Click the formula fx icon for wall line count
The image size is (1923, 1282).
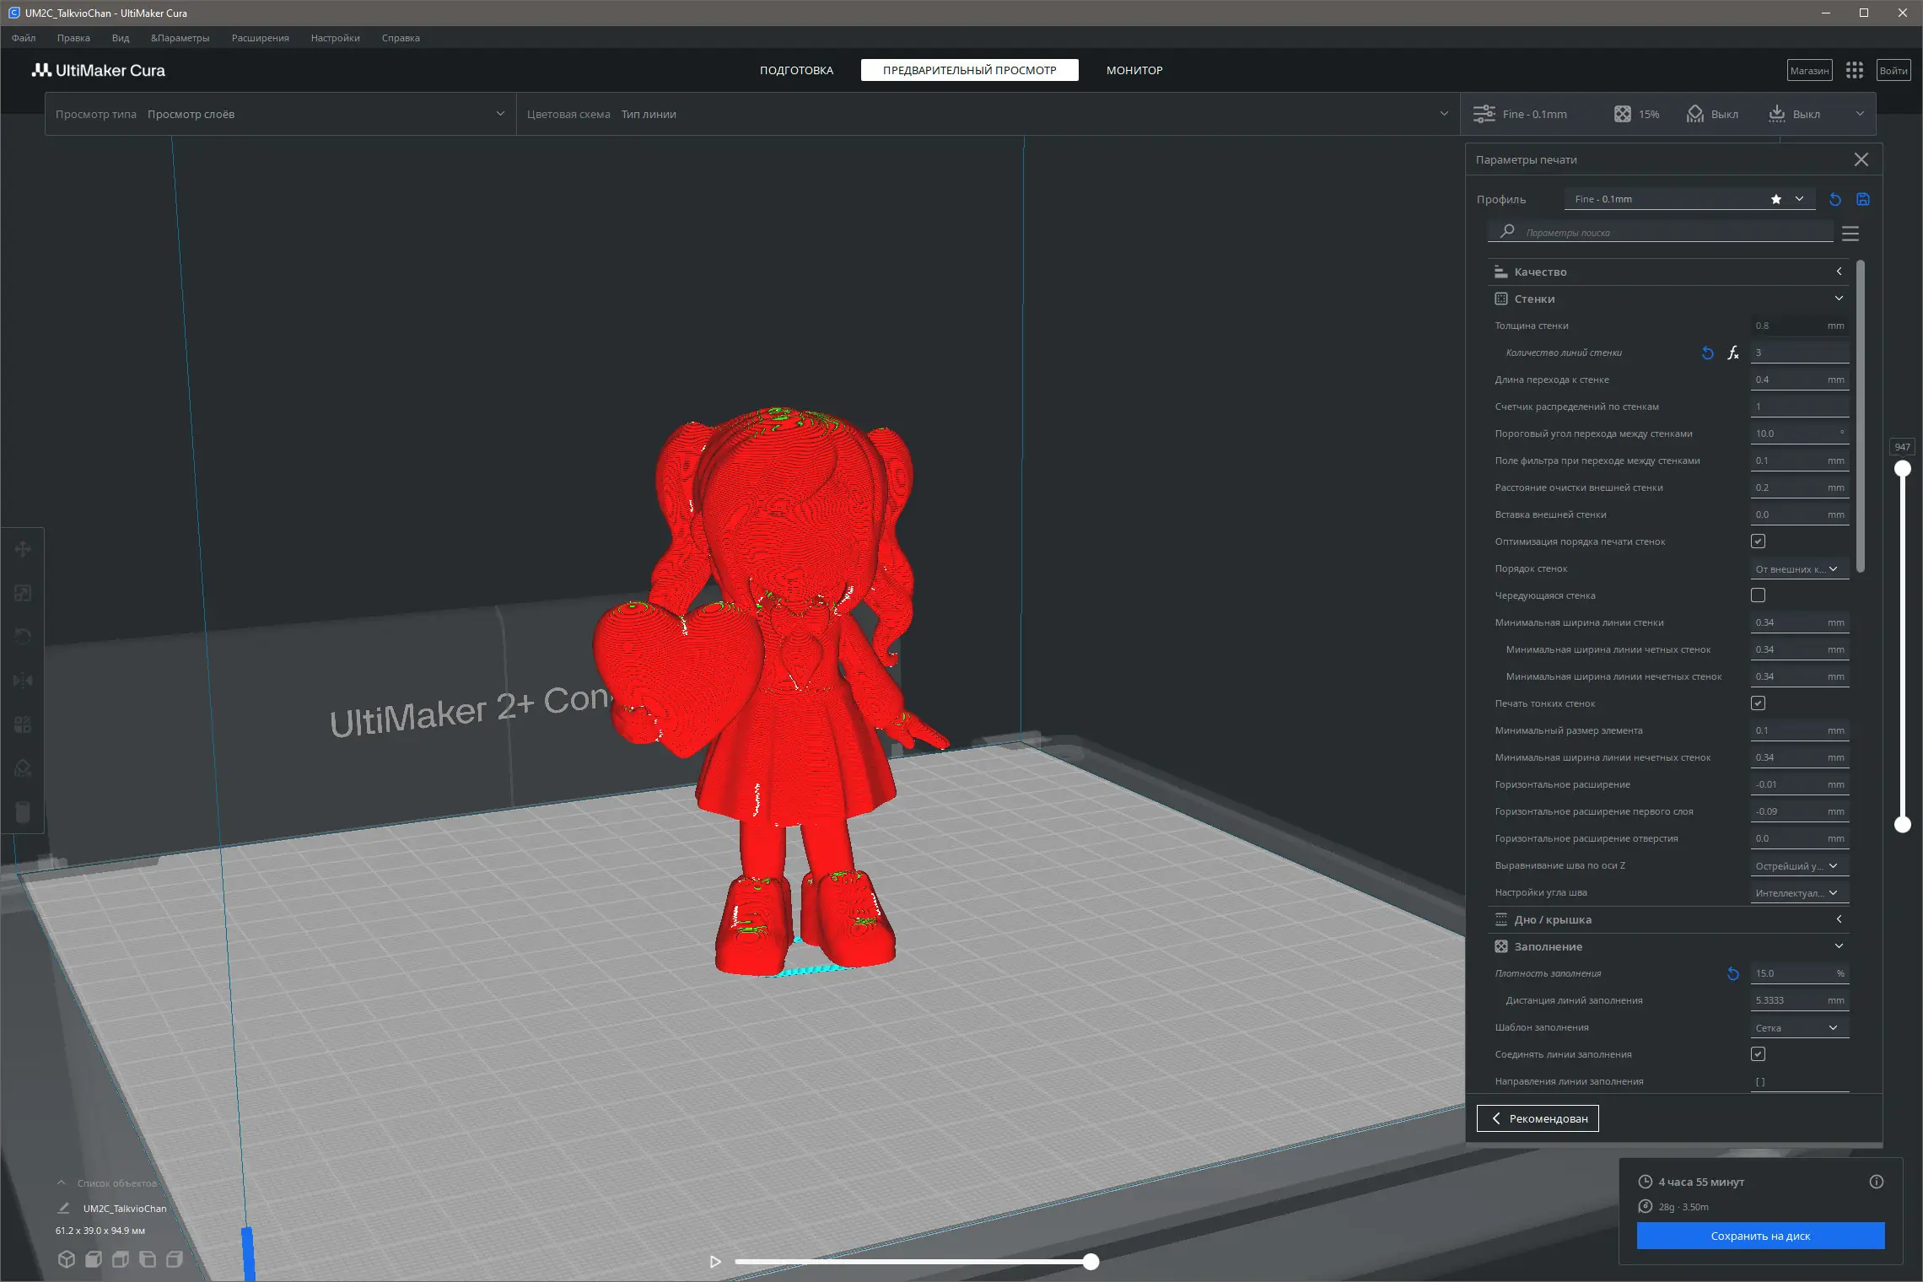click(x=1732, y=353)
